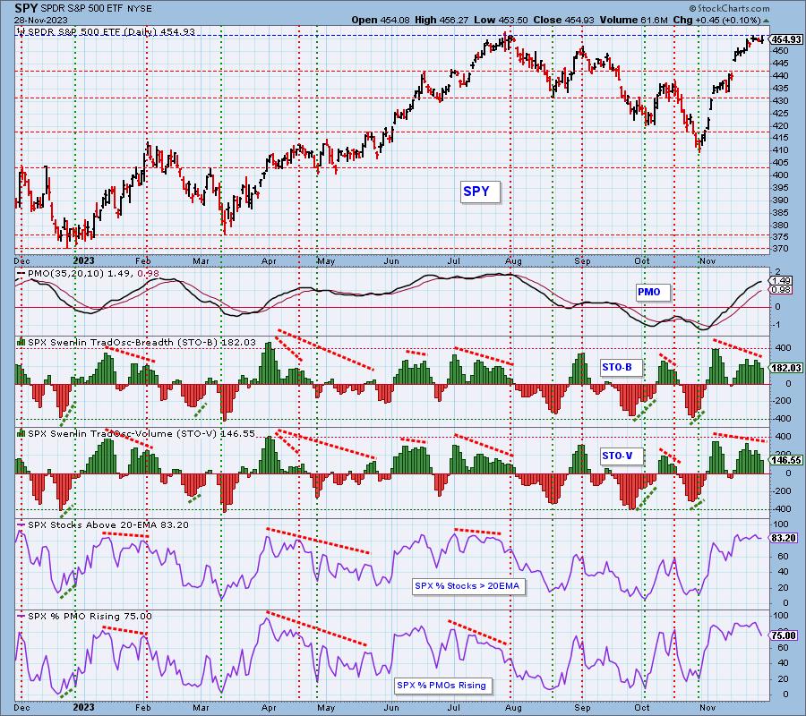The height and width of the screenshot is (716, 806).
Task: Click the 380 price axis label
Action: pos(780,225)
